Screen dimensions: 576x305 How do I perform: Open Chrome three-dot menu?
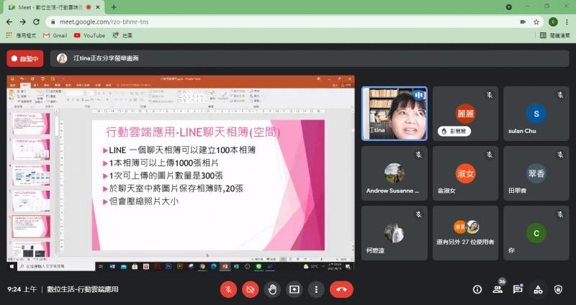pos(567,22)
